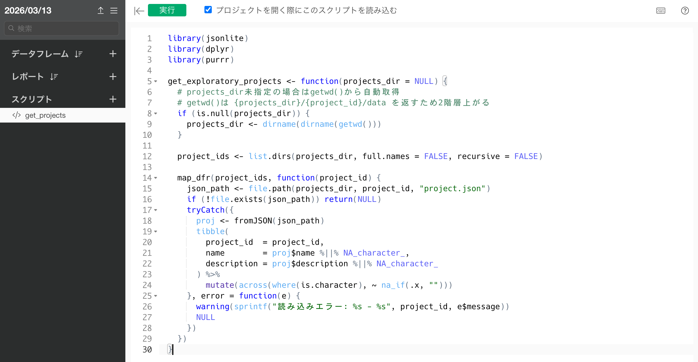The height and width of the screenshot is (362, 698).
Task: Open the help question mark icon
Action: tap(685, 11)
